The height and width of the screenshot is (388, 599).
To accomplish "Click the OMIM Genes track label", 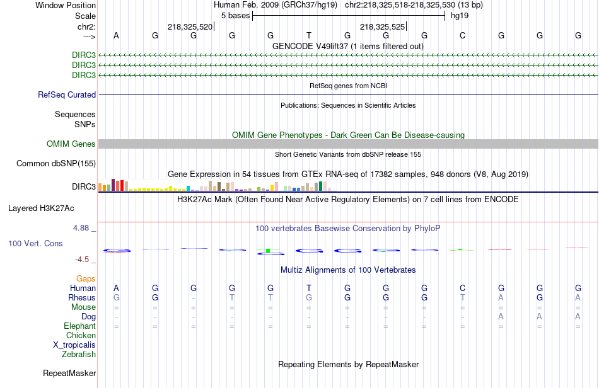I will pyautogui.click(x=71, y=144).
